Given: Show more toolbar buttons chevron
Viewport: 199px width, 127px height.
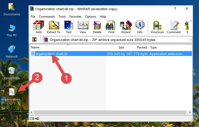Looking at the screenshot, I should click(x=191, y=21).
